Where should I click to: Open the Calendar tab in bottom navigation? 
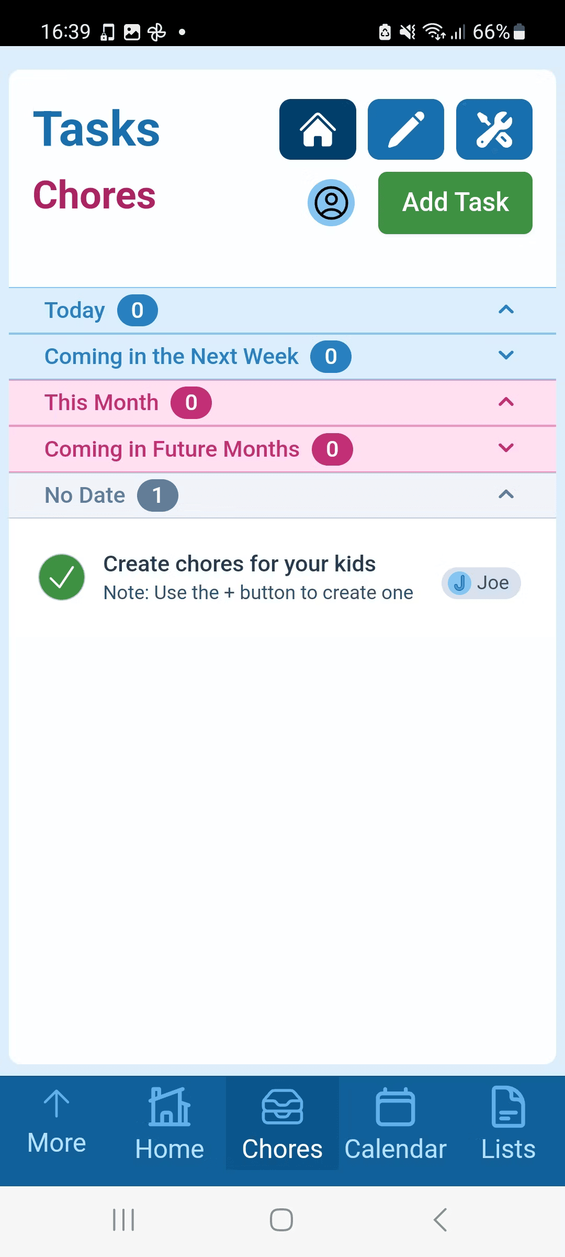coord(395,1123)
